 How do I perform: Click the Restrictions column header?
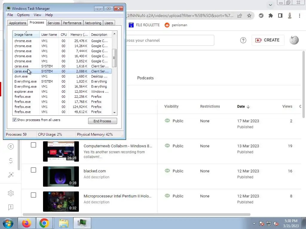tap(210, 106)
